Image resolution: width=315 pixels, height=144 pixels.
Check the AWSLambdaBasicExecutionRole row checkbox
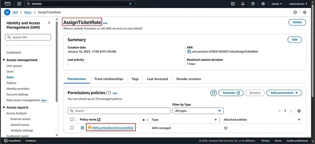tap(72, 128)
